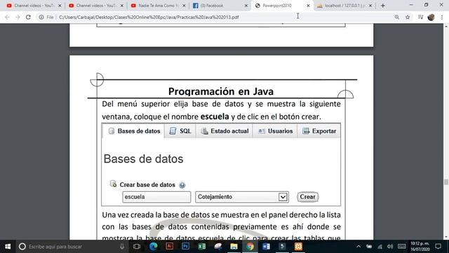449x253 pixels.
Task: Click the scrollbar up arrow
Action: (x=446, y=26)
